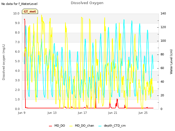Click the 20 right axis value

(162, 95)
